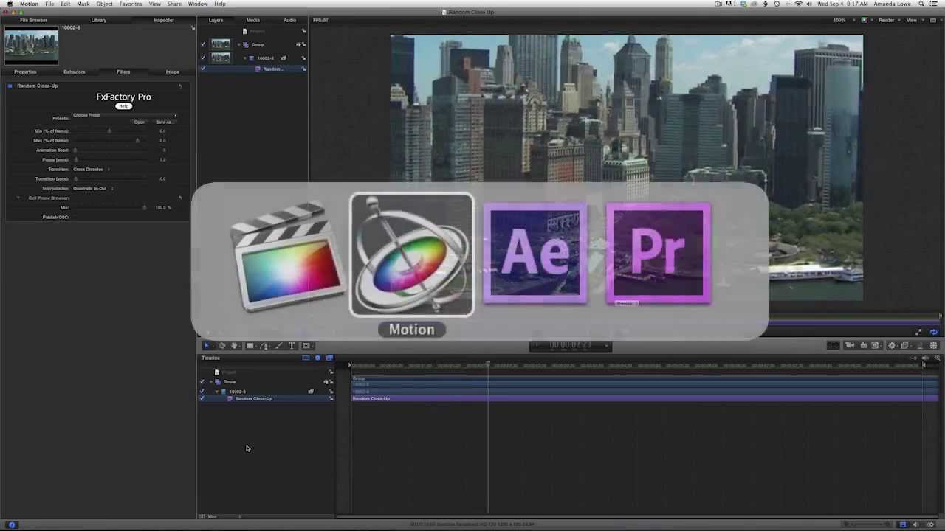Select the pan hand tool in toolbar
The height and width of the screenshot is (531, 945).
coord(235,346)
